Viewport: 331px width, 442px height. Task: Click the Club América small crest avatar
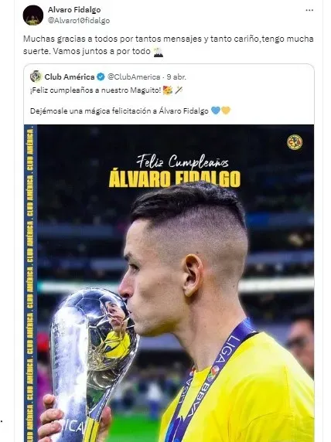[36, 76]
